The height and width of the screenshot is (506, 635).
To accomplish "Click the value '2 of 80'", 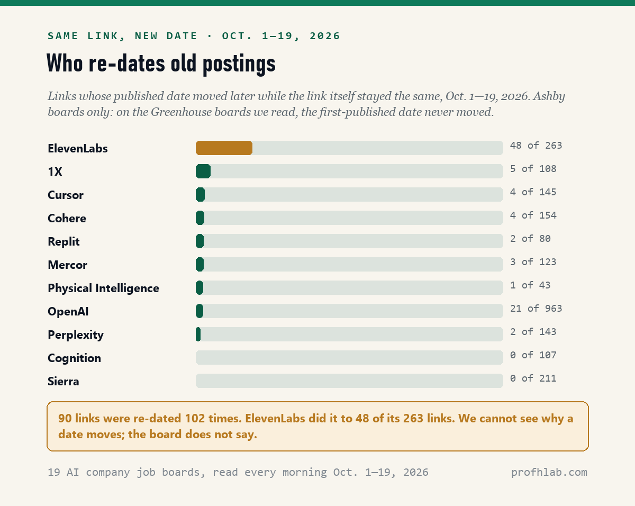I will 530,239.
